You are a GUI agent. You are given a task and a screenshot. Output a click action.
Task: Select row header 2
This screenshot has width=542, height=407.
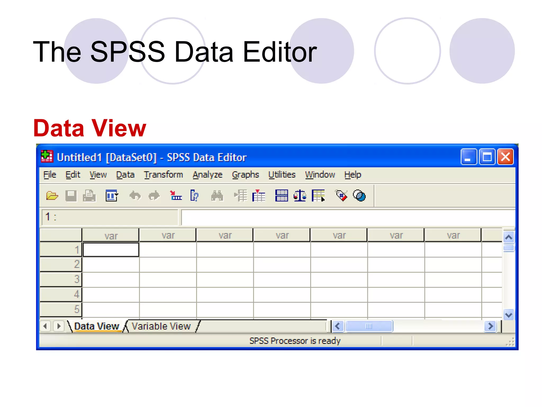pyautogui.click(x=61, y=264)
